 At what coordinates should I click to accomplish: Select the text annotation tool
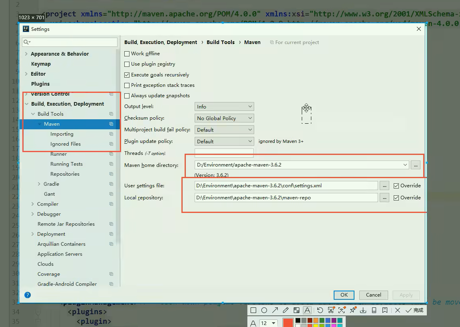point(307,310)
